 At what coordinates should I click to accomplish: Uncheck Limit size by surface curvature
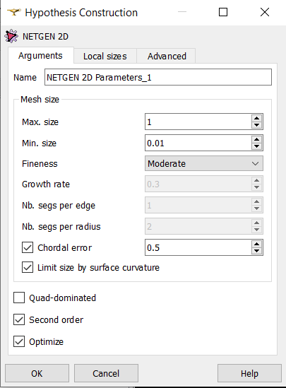28,267
